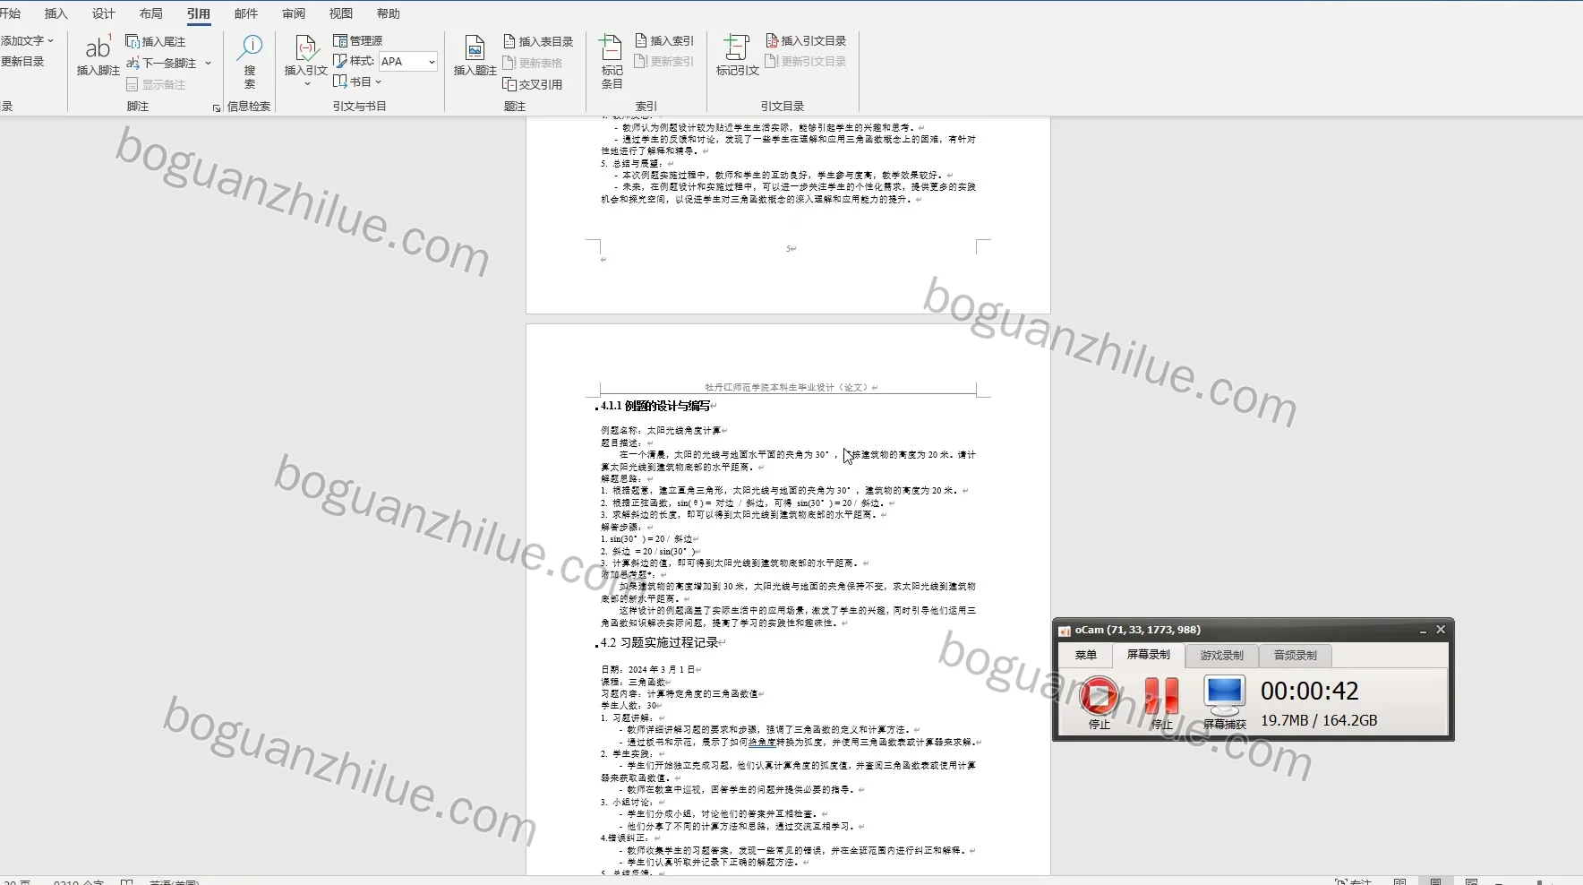Click heading '4.1.1 例题的设计与编写'
This screenshot has width=1583, height=885.
coord(655,406)
